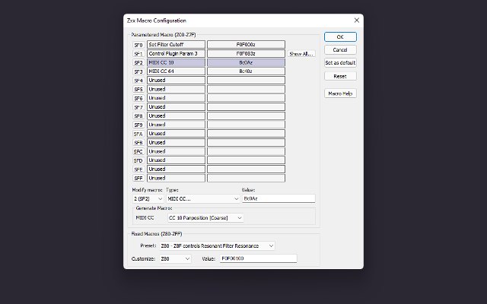Select the SF3 macro button

(x=138, y=71)
